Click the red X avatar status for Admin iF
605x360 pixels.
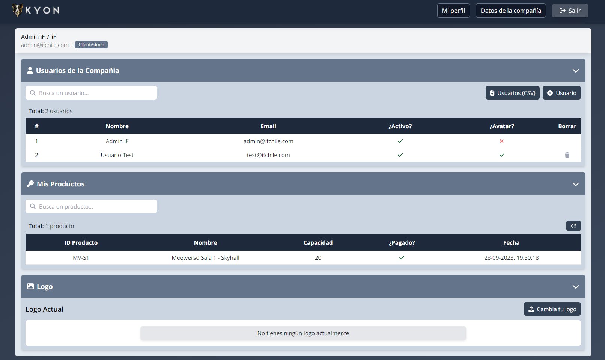tap(501, 141)
